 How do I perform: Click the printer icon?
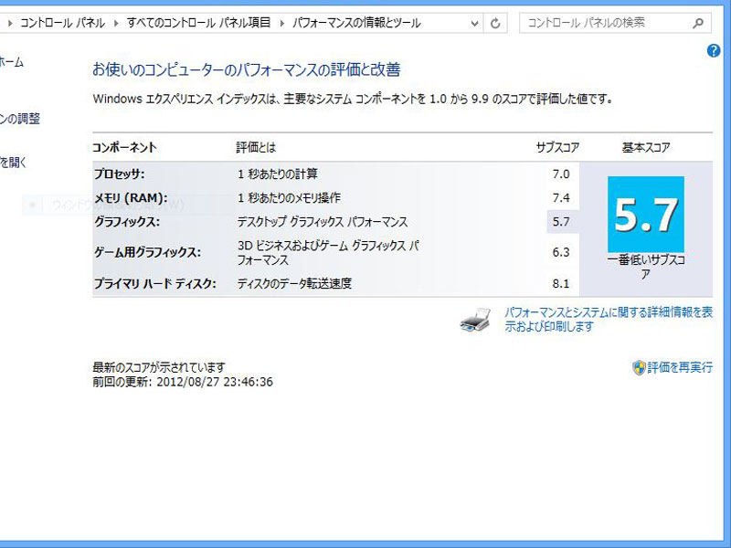click(x=475, y=320)
